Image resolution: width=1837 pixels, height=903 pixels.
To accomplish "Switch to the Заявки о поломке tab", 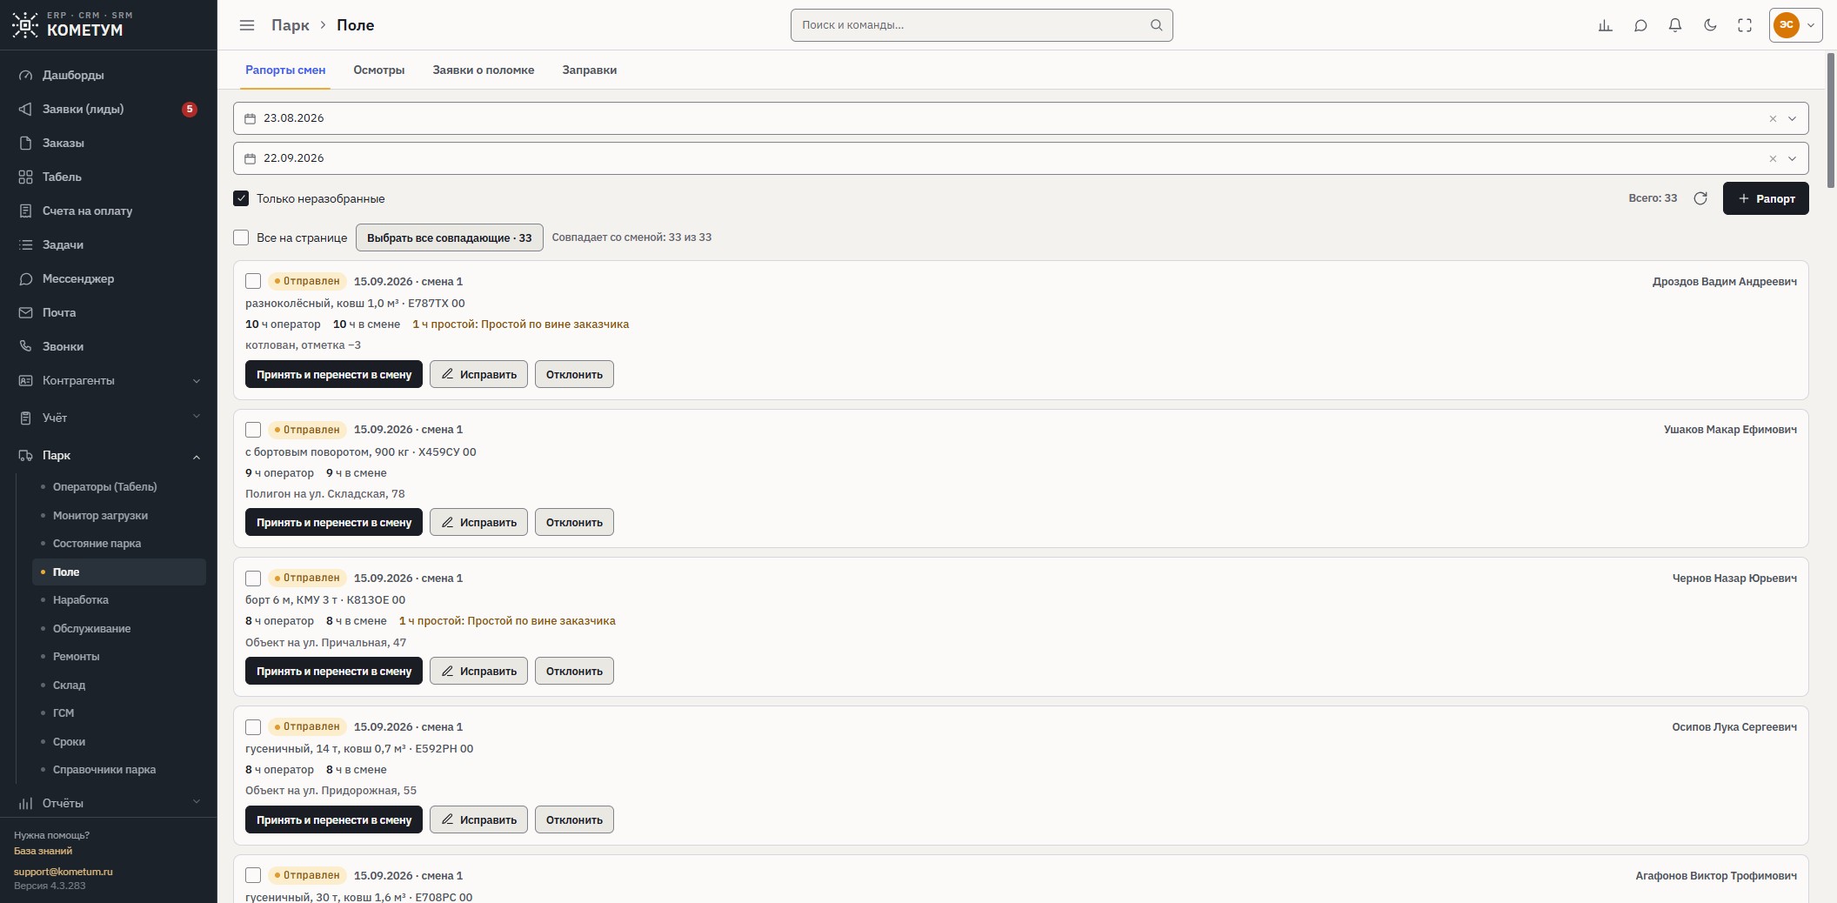I will click(484, 70).
